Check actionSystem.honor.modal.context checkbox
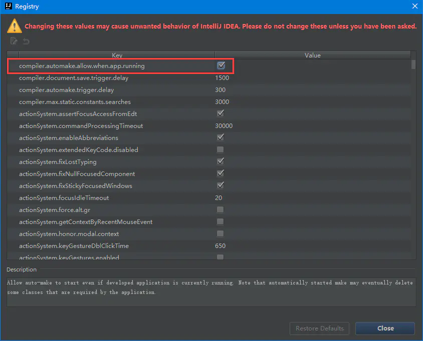The image size is (423, 341). coord(220,233)
